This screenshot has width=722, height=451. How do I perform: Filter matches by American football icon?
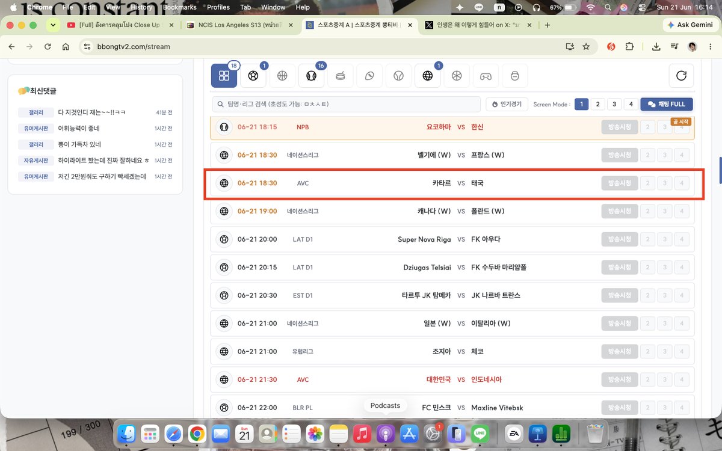[x=369, y=76]
